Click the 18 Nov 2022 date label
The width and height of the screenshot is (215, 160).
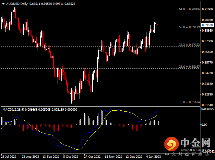[x=113, y=156]
